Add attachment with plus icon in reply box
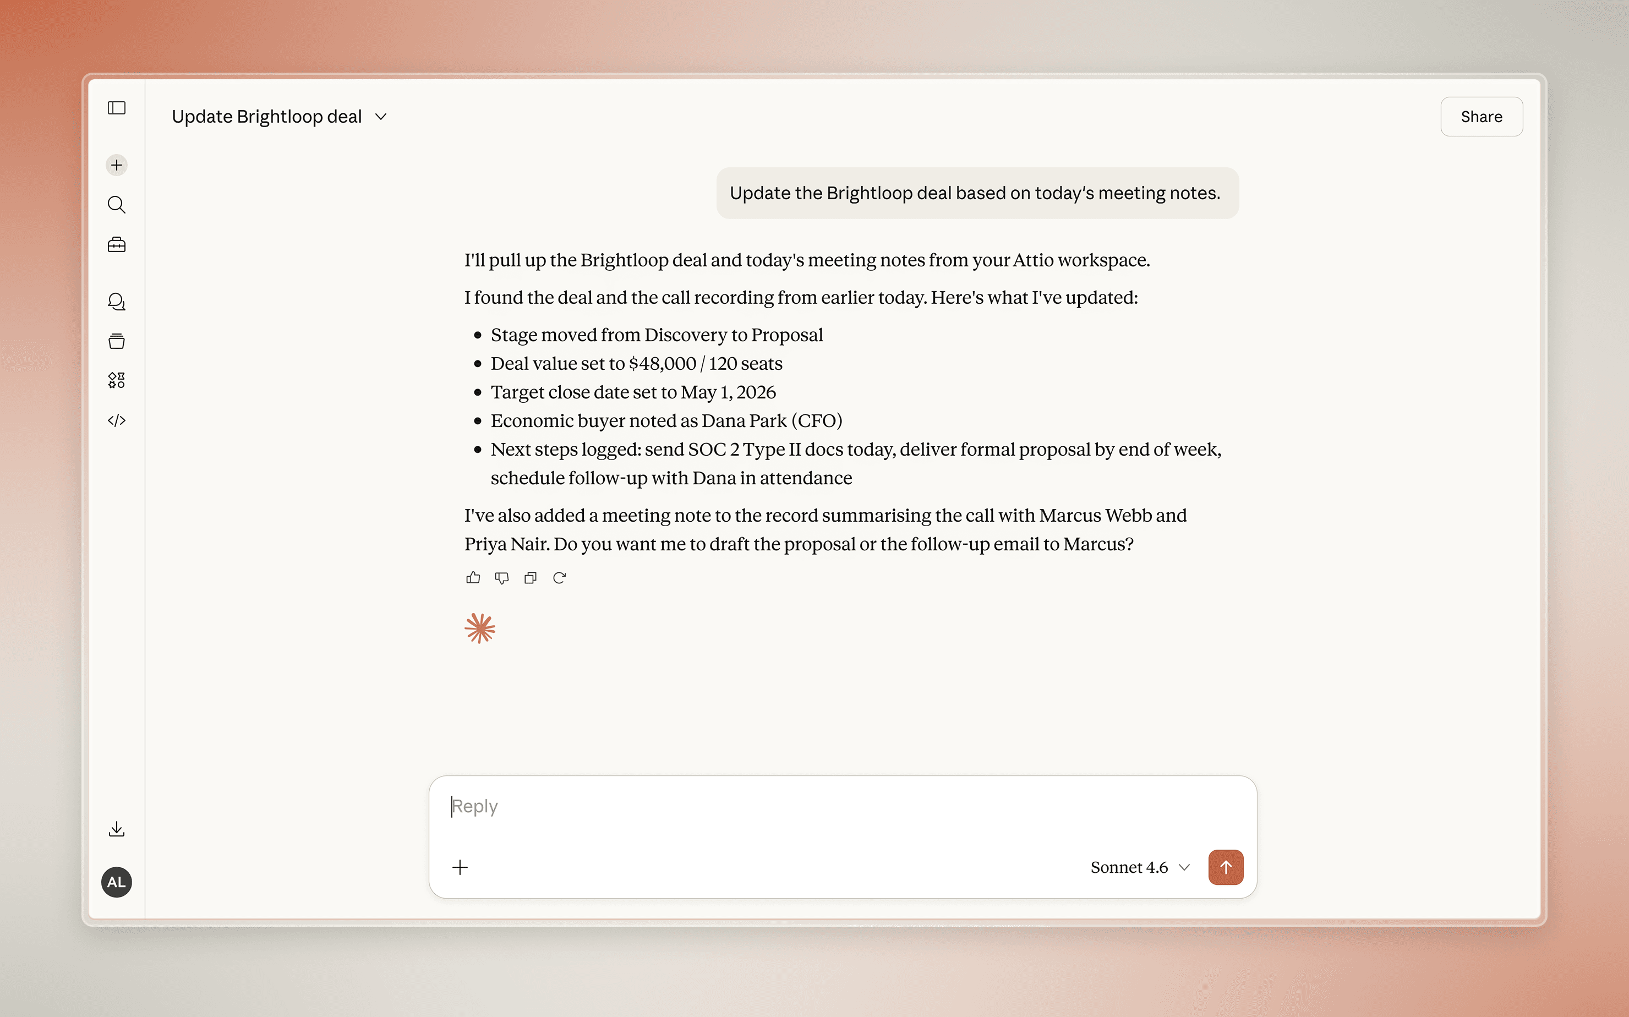Image resolution: width=1629 pixels, height=1017 pixels. point(460,867)
